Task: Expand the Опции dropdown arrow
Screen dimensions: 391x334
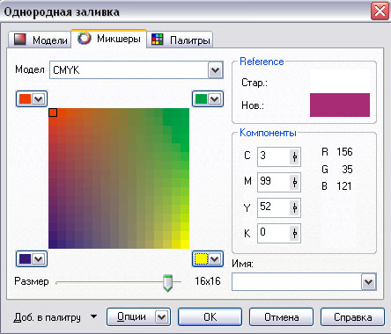Action: pos(162,317)
